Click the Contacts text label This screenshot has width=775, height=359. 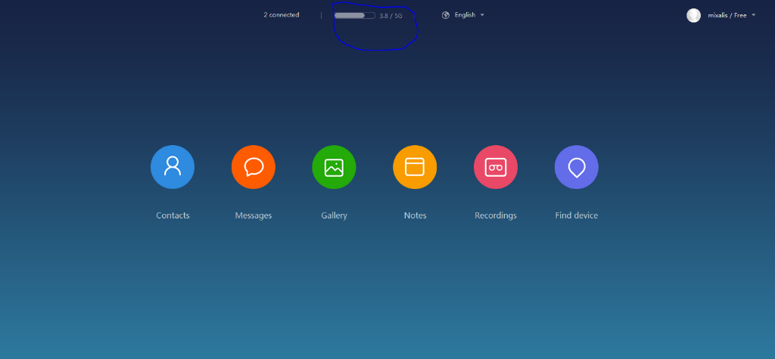tap(173, 215)
